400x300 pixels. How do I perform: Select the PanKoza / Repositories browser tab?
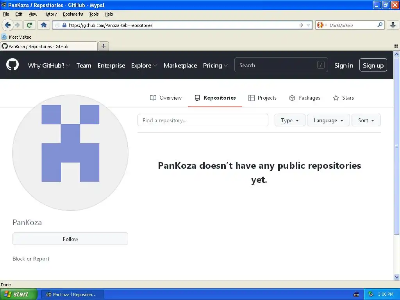click(x=49, y=46)
